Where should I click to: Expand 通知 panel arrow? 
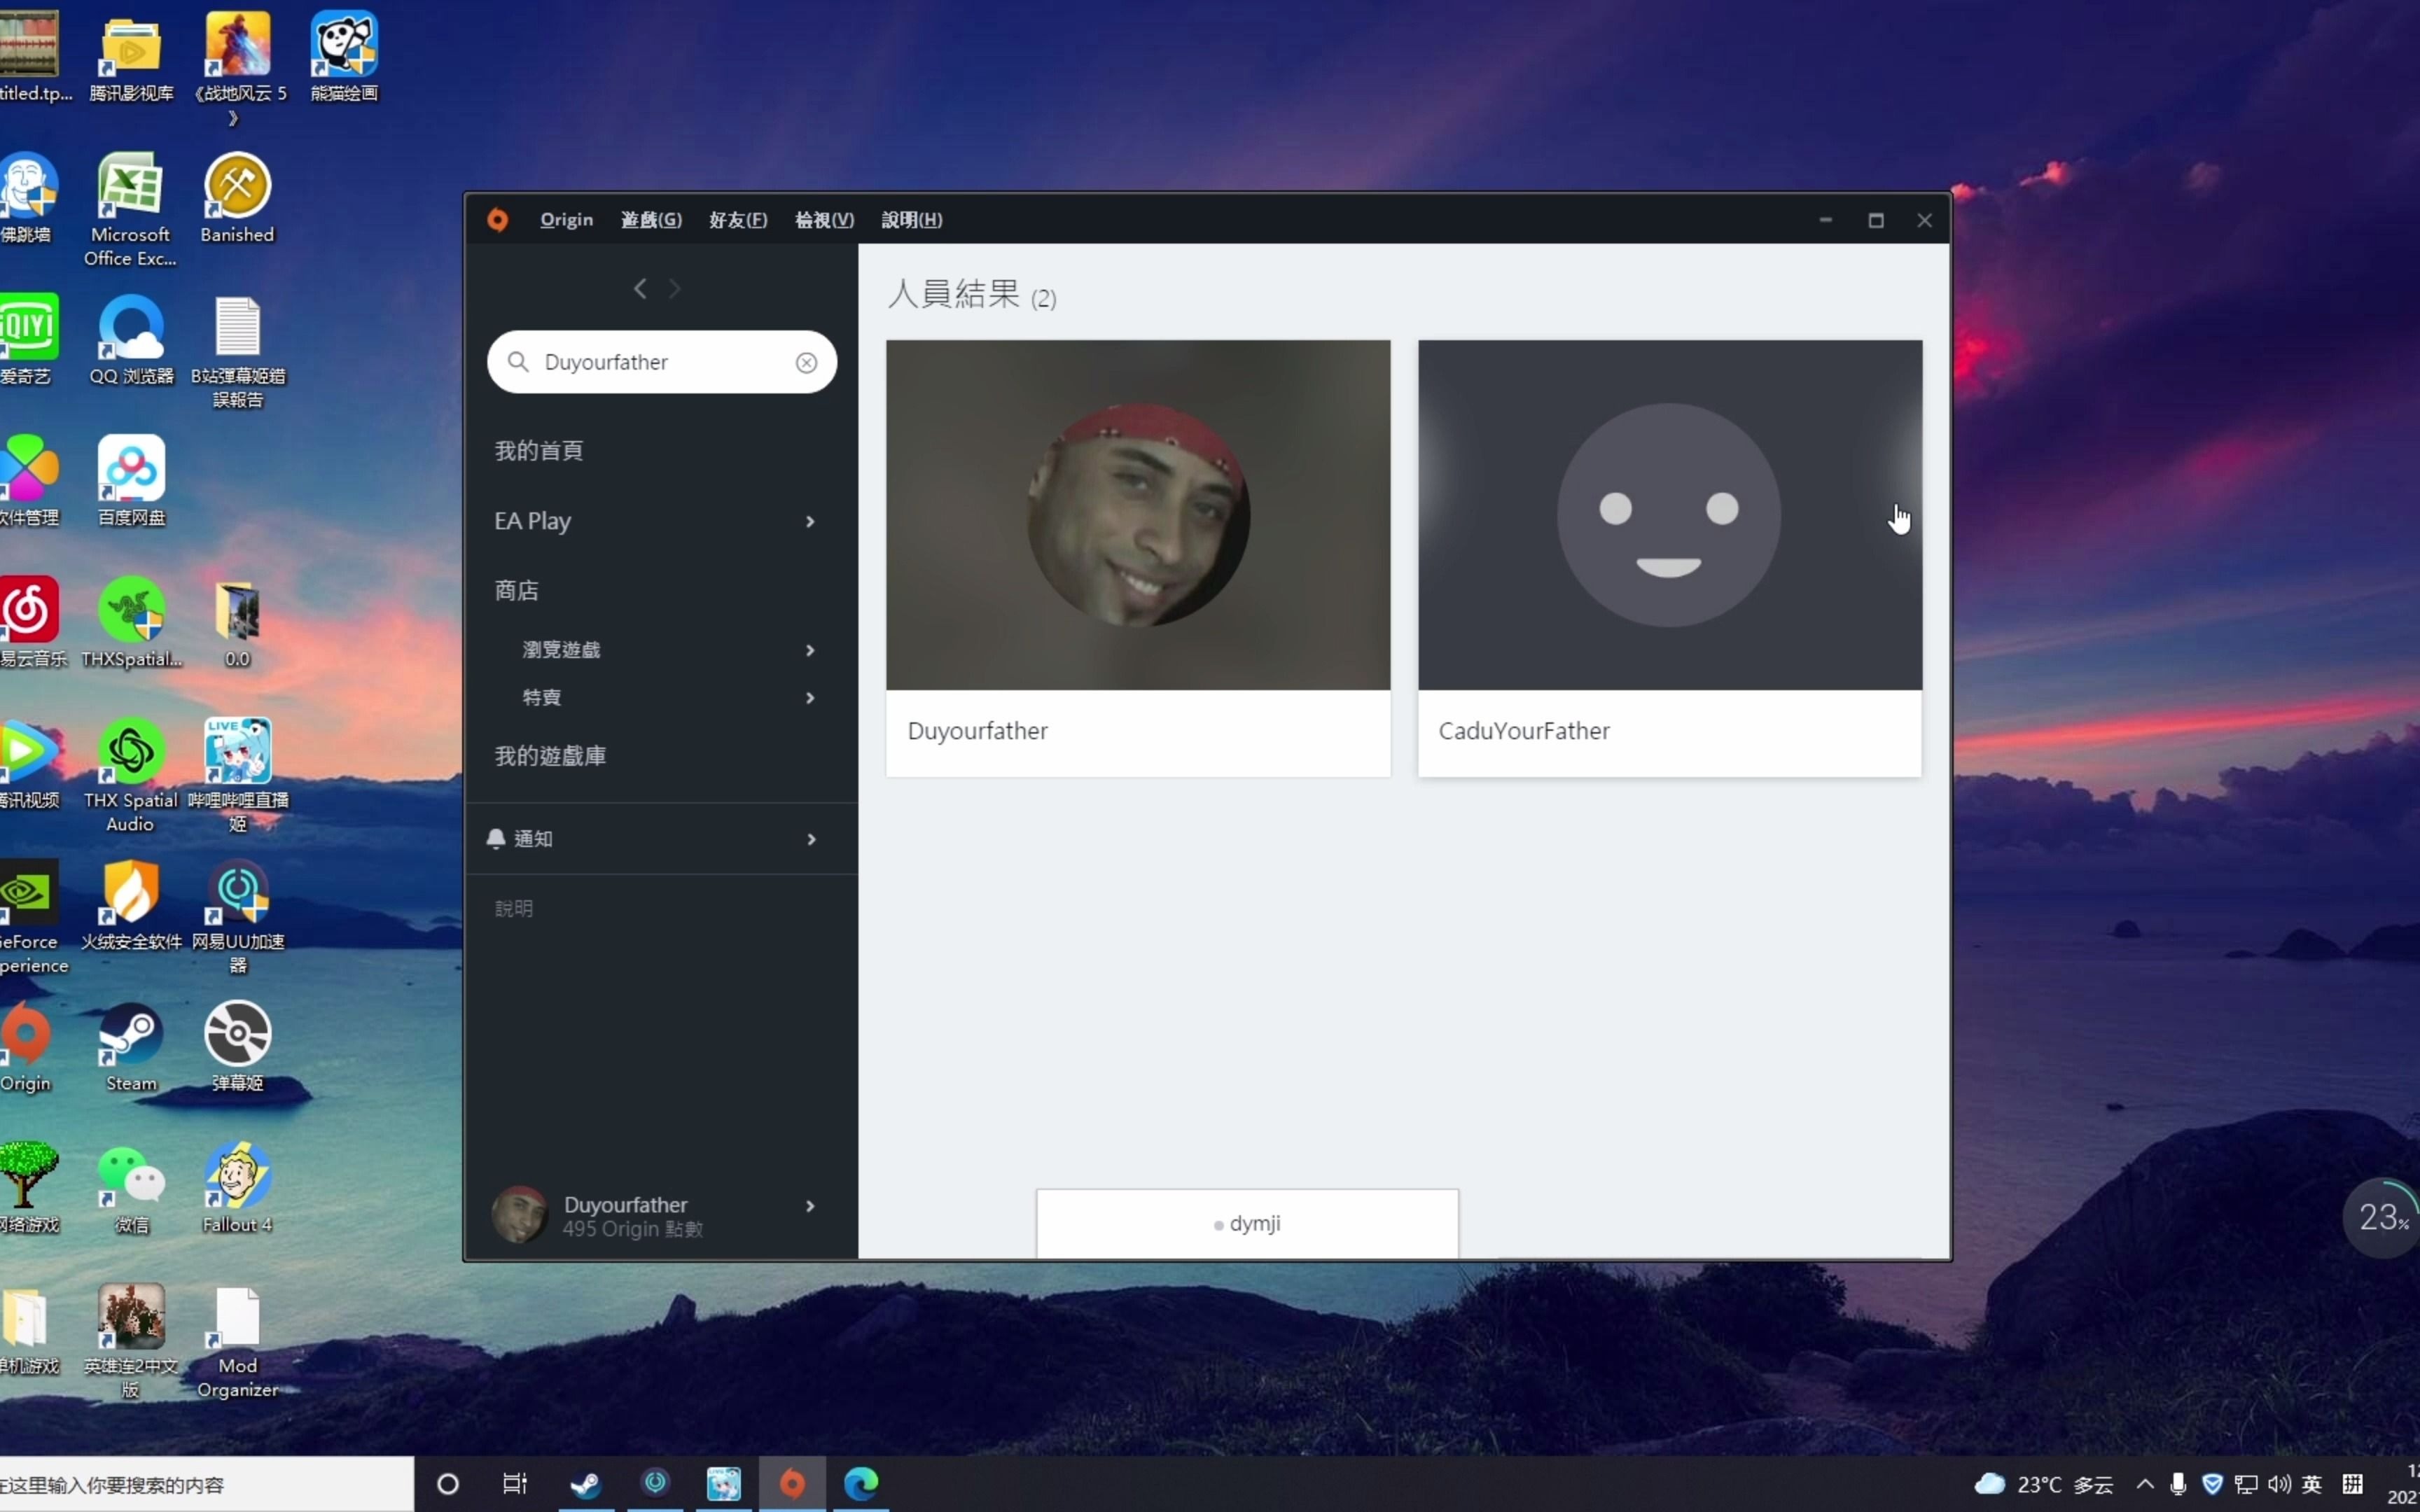coord(811,839)
